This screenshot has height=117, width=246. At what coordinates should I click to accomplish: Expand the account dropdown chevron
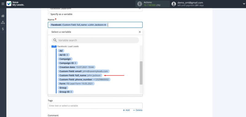(244, 4)
